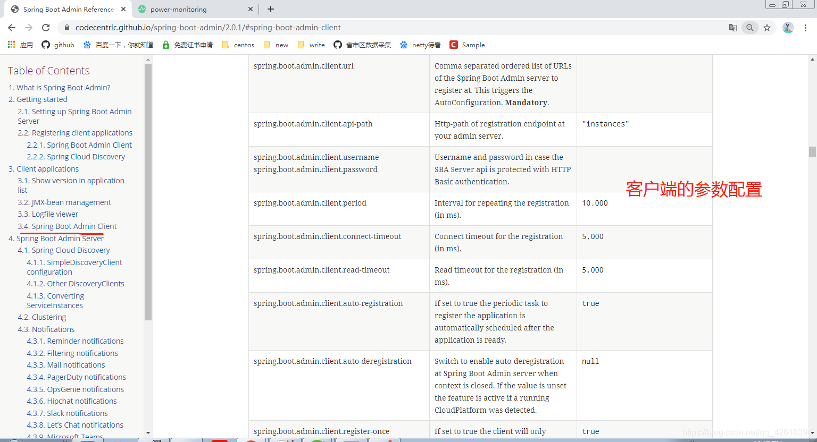Jump to '4. Spring Boot Admin Server'
This screenshot has height=442, width=817.
point(56,239)
